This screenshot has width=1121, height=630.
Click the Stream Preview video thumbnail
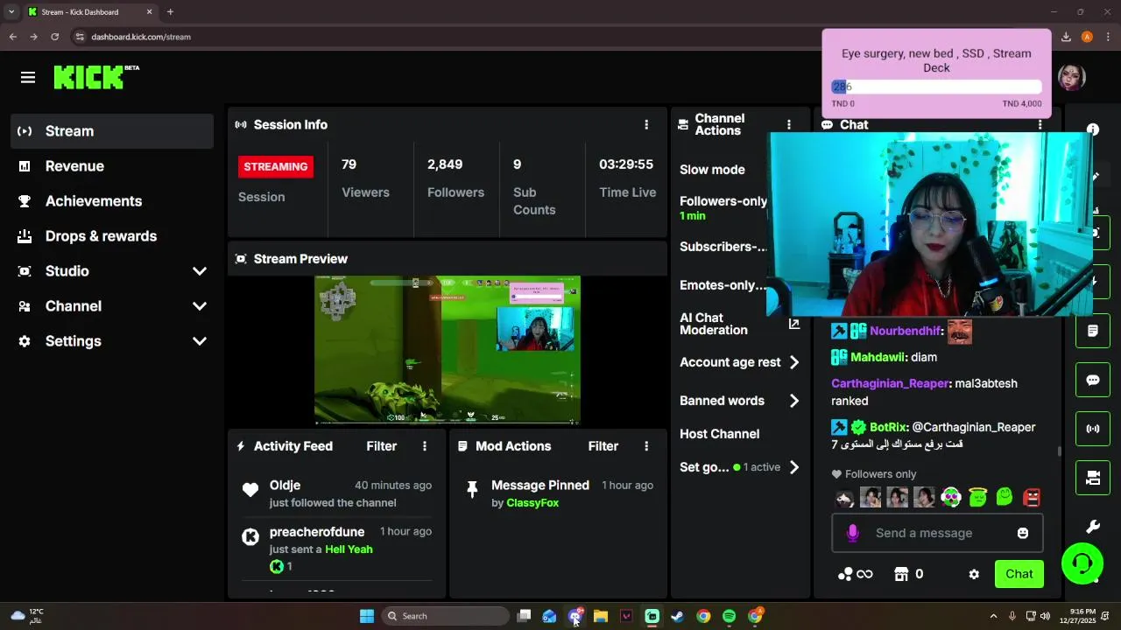(448, 350)
